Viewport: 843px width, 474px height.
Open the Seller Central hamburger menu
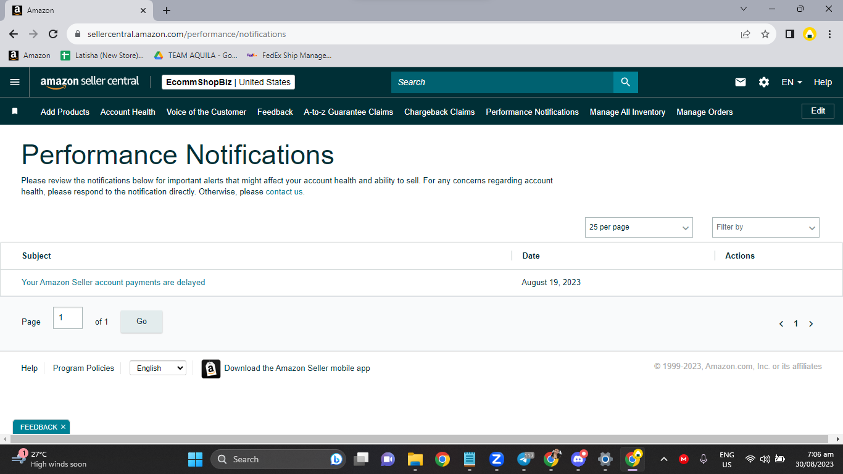tap(15, 82)
